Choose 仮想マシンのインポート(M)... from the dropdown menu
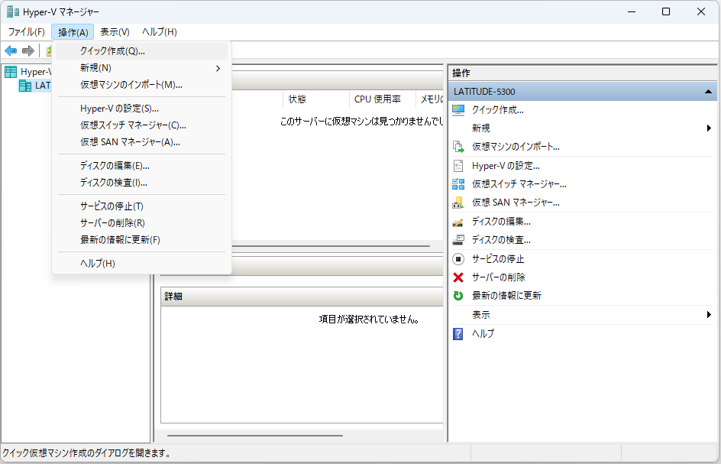Image resolution: width=721 pixels, height=464 pixels. 141,85
